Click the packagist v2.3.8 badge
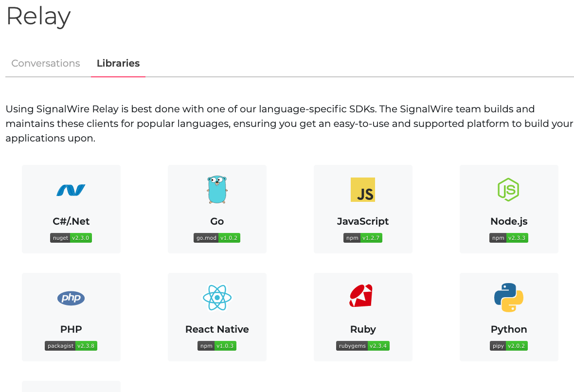The image size is (574, 392). click(71, 346)
